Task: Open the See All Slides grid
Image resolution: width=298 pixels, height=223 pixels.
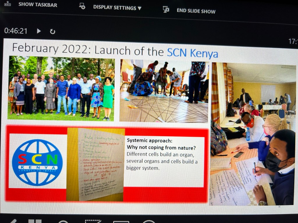Action: [x=35, y=221]
